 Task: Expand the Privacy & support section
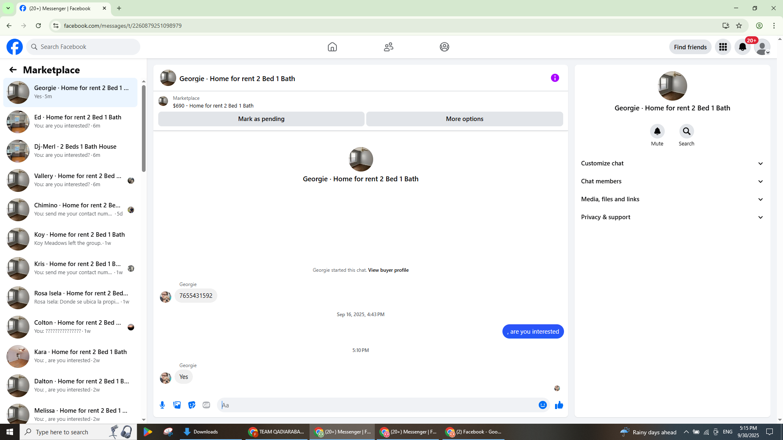(x=672, y=217)
